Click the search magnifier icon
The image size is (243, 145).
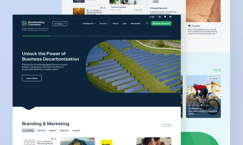tap(147, 24)
